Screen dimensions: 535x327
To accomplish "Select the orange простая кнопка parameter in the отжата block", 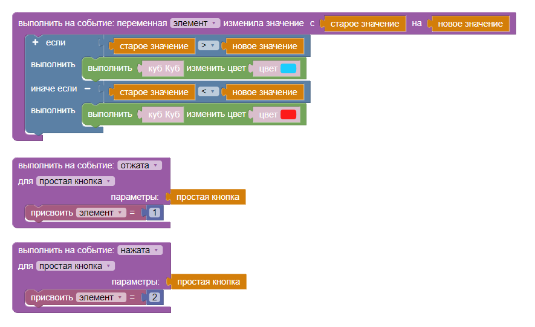I will point(207,197).
